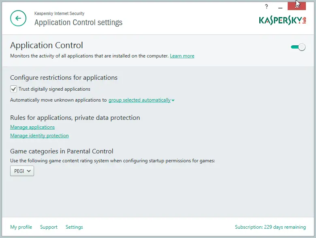Close the Kaspersky window
This screenshot has width=316, height=238.
pos(297,6)
